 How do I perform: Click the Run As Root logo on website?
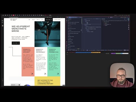pyautogui.click(x=13, y=20)
